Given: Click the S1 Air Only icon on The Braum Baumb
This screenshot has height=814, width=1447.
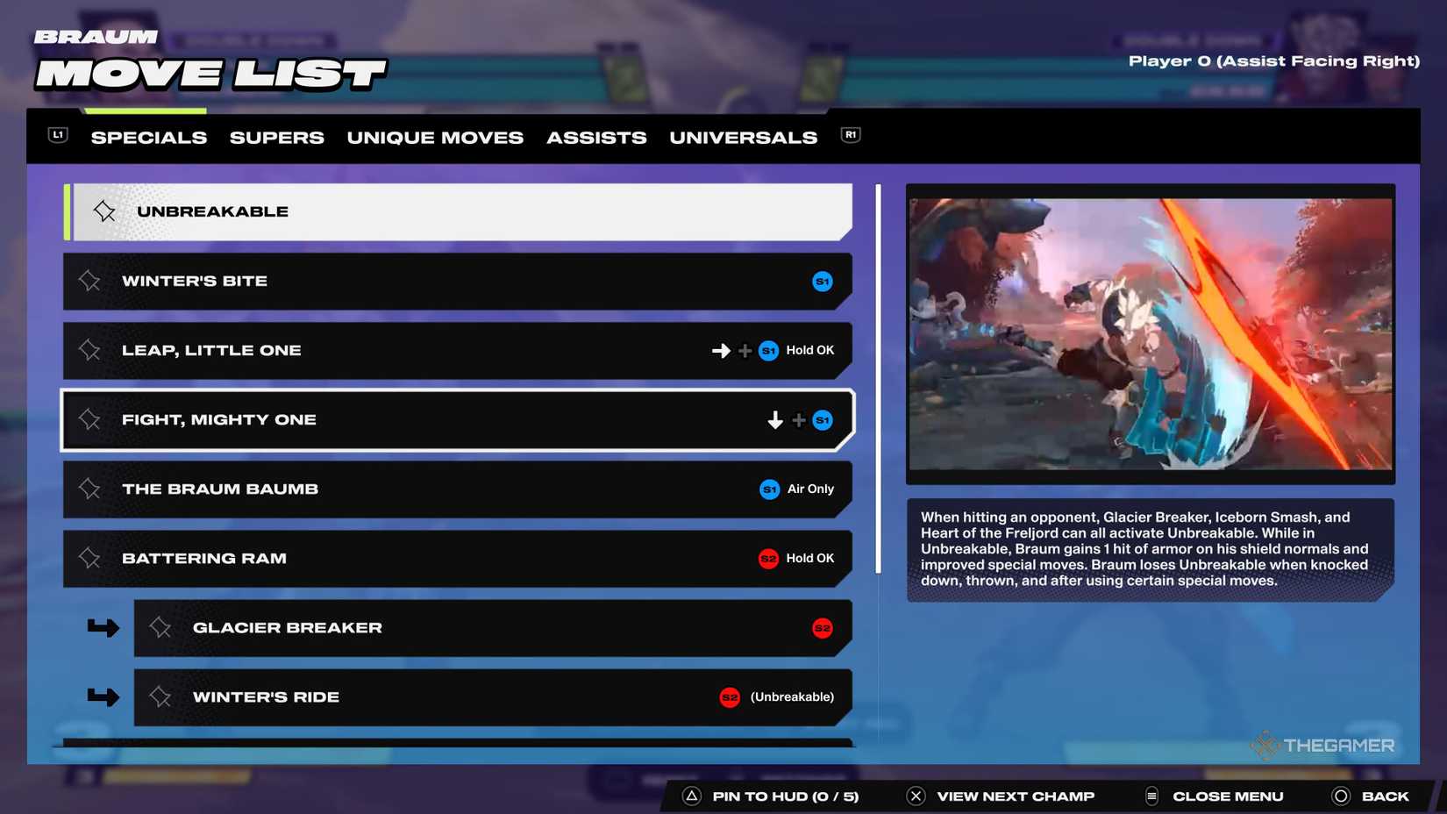Looking at the screenshot, I should coord(769,489).
